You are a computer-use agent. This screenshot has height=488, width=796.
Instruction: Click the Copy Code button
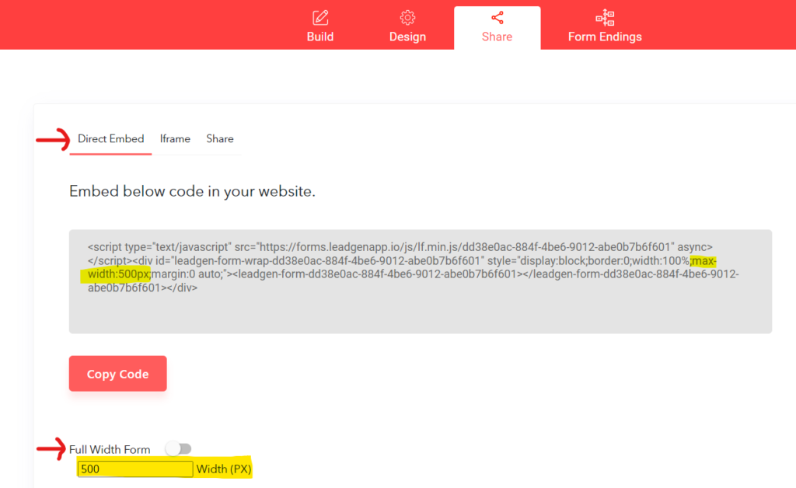point(118,374)
